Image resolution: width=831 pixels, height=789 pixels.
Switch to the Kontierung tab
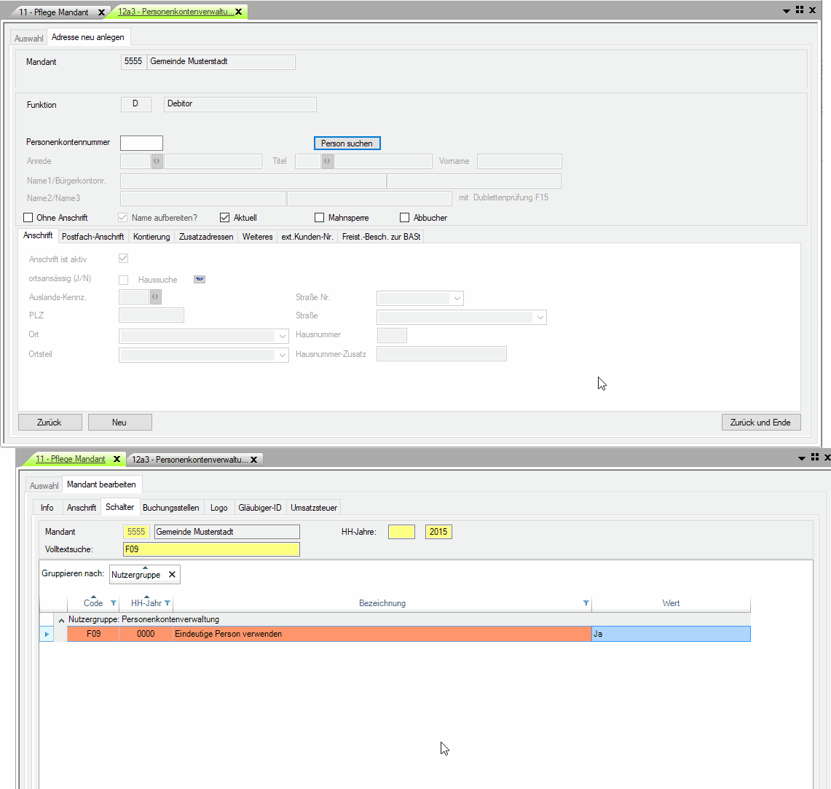click(x=151, y=237)
